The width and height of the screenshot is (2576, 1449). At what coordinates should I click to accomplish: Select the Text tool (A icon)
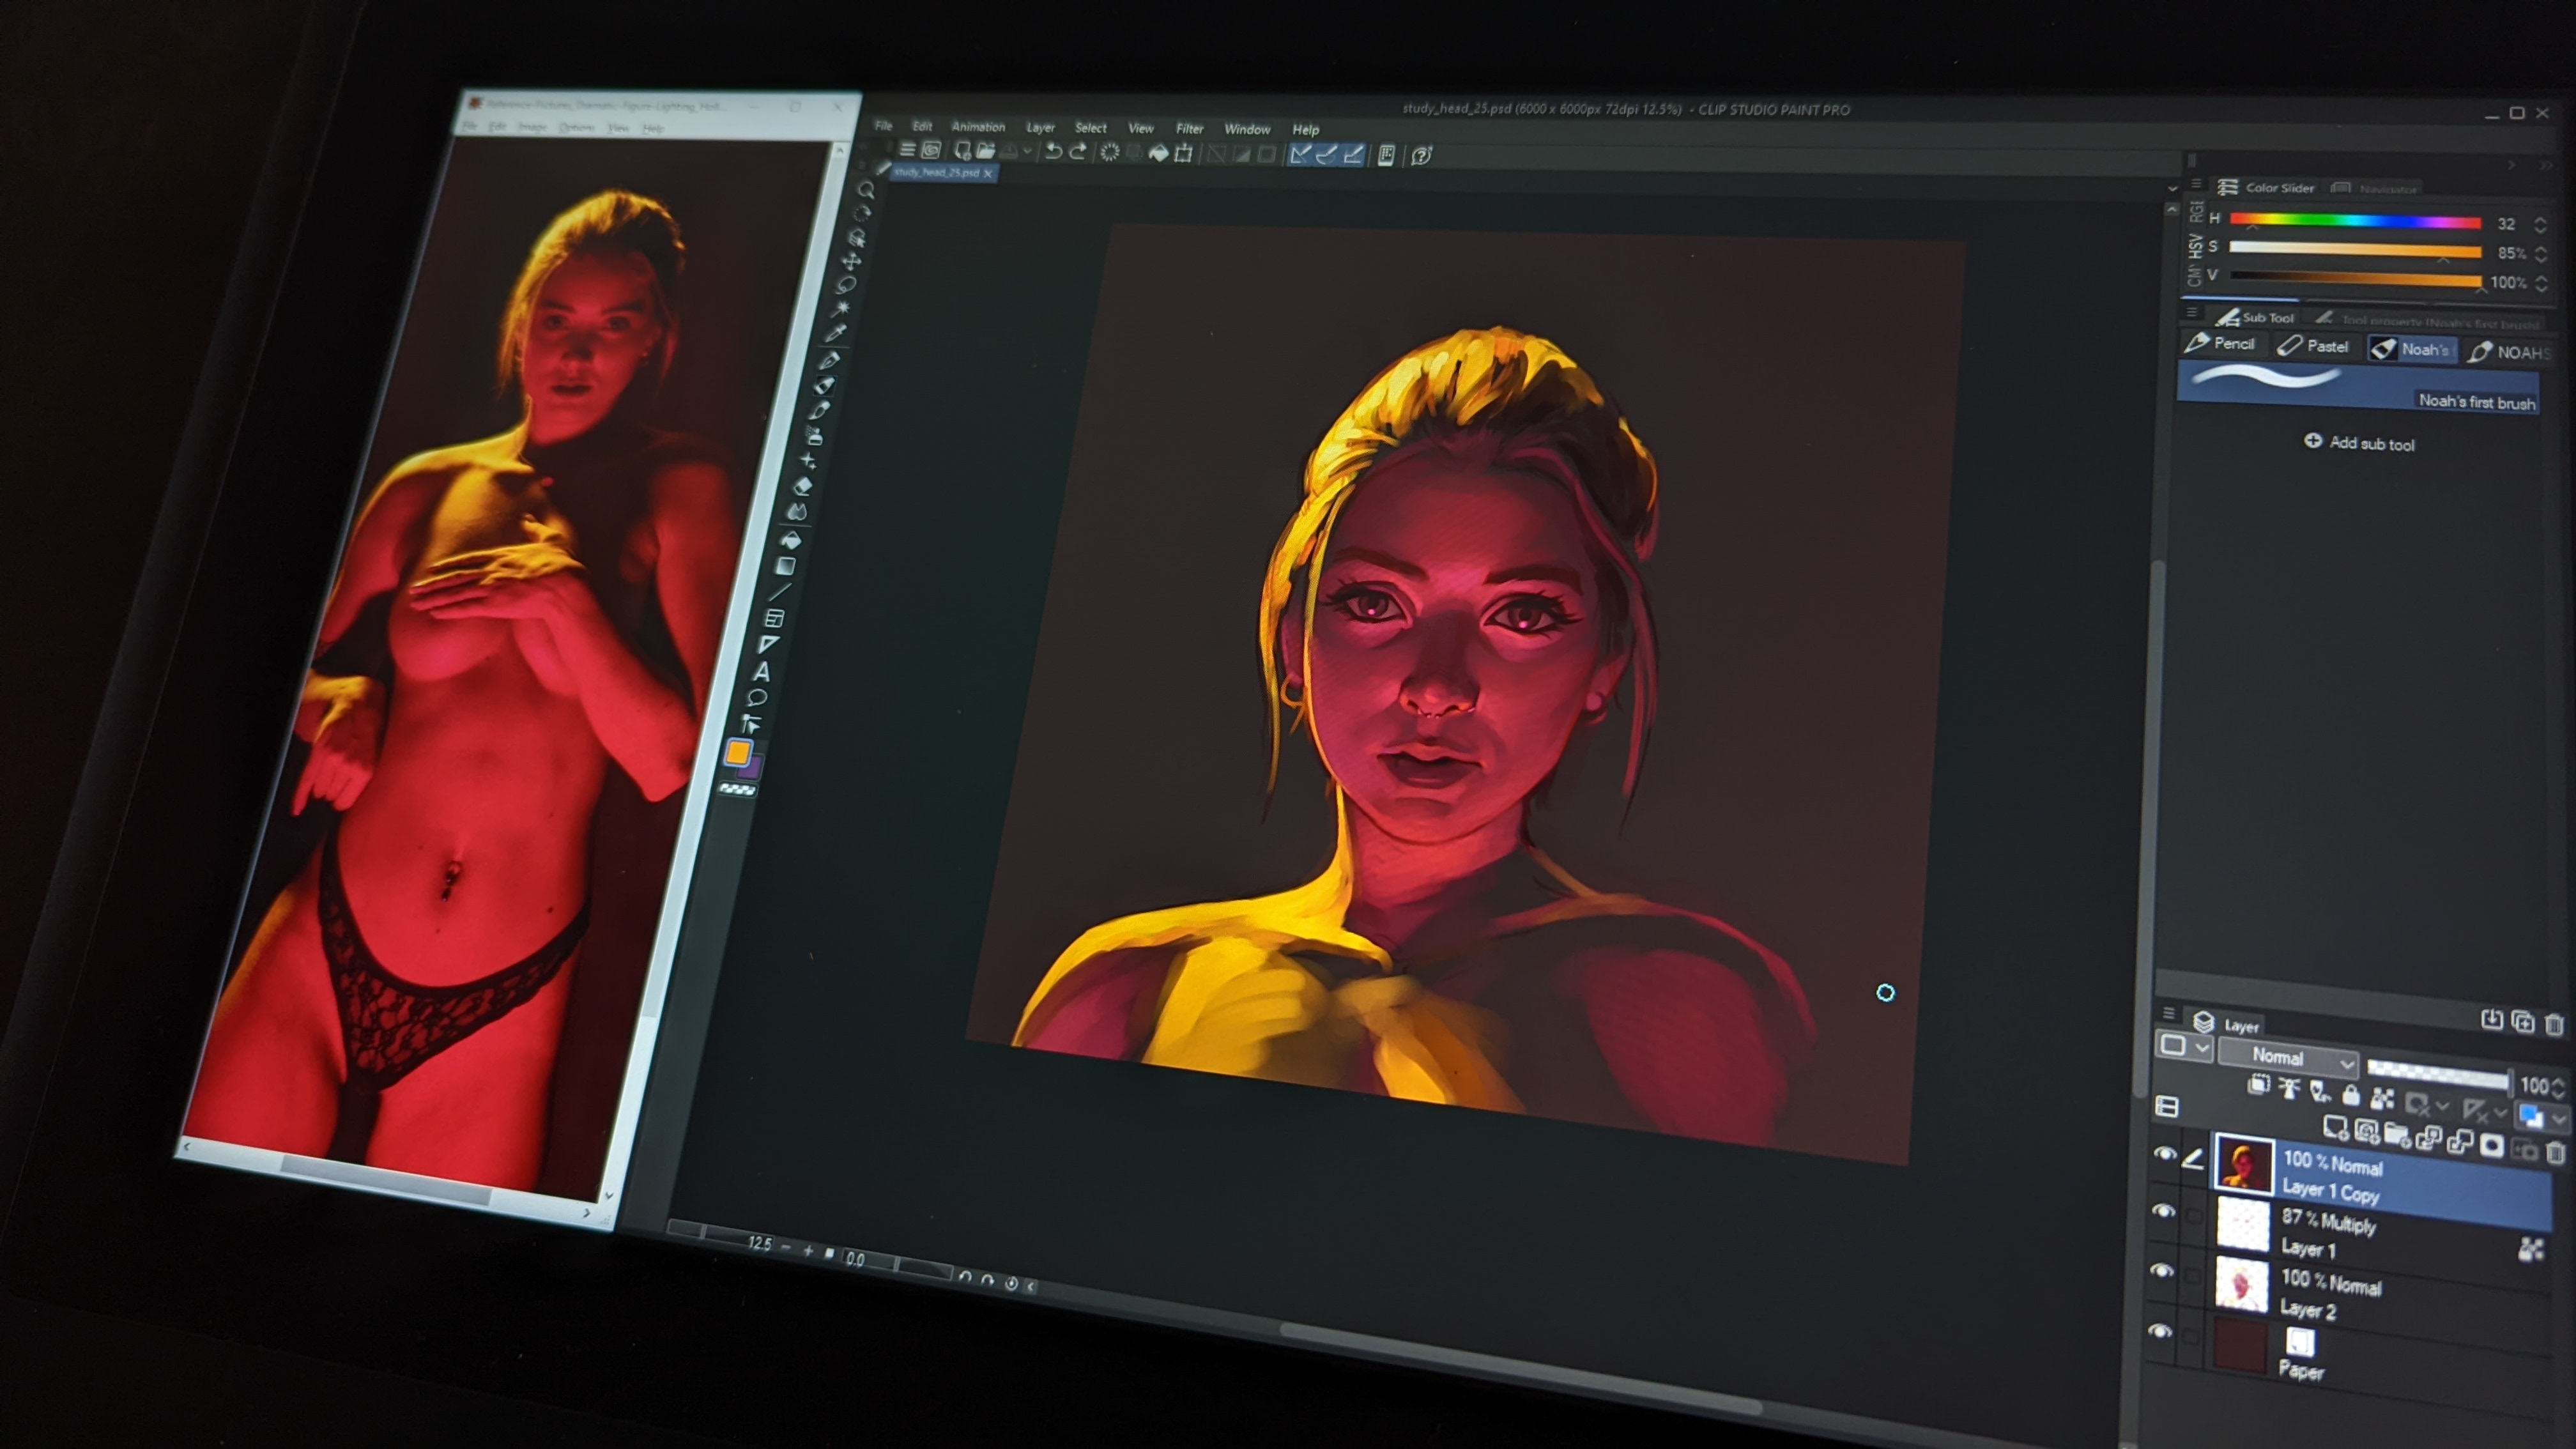pyautogui.click(x=762, y=672)
